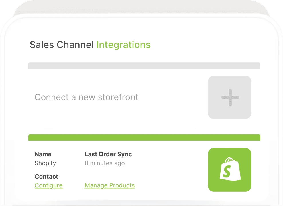Click the plus icon to add storefront

(x=230, y=98)
